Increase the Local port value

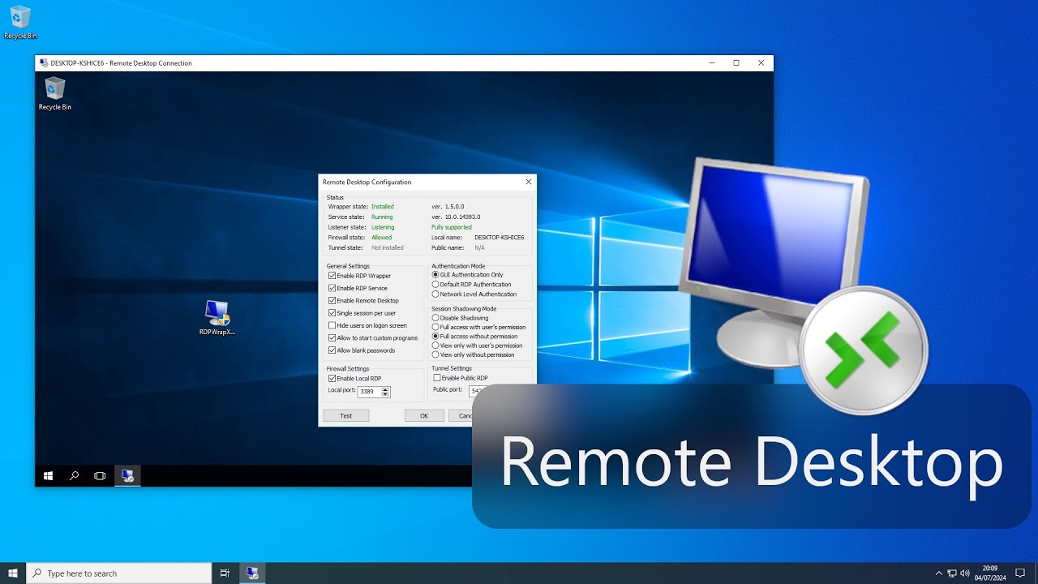[385, 389]
